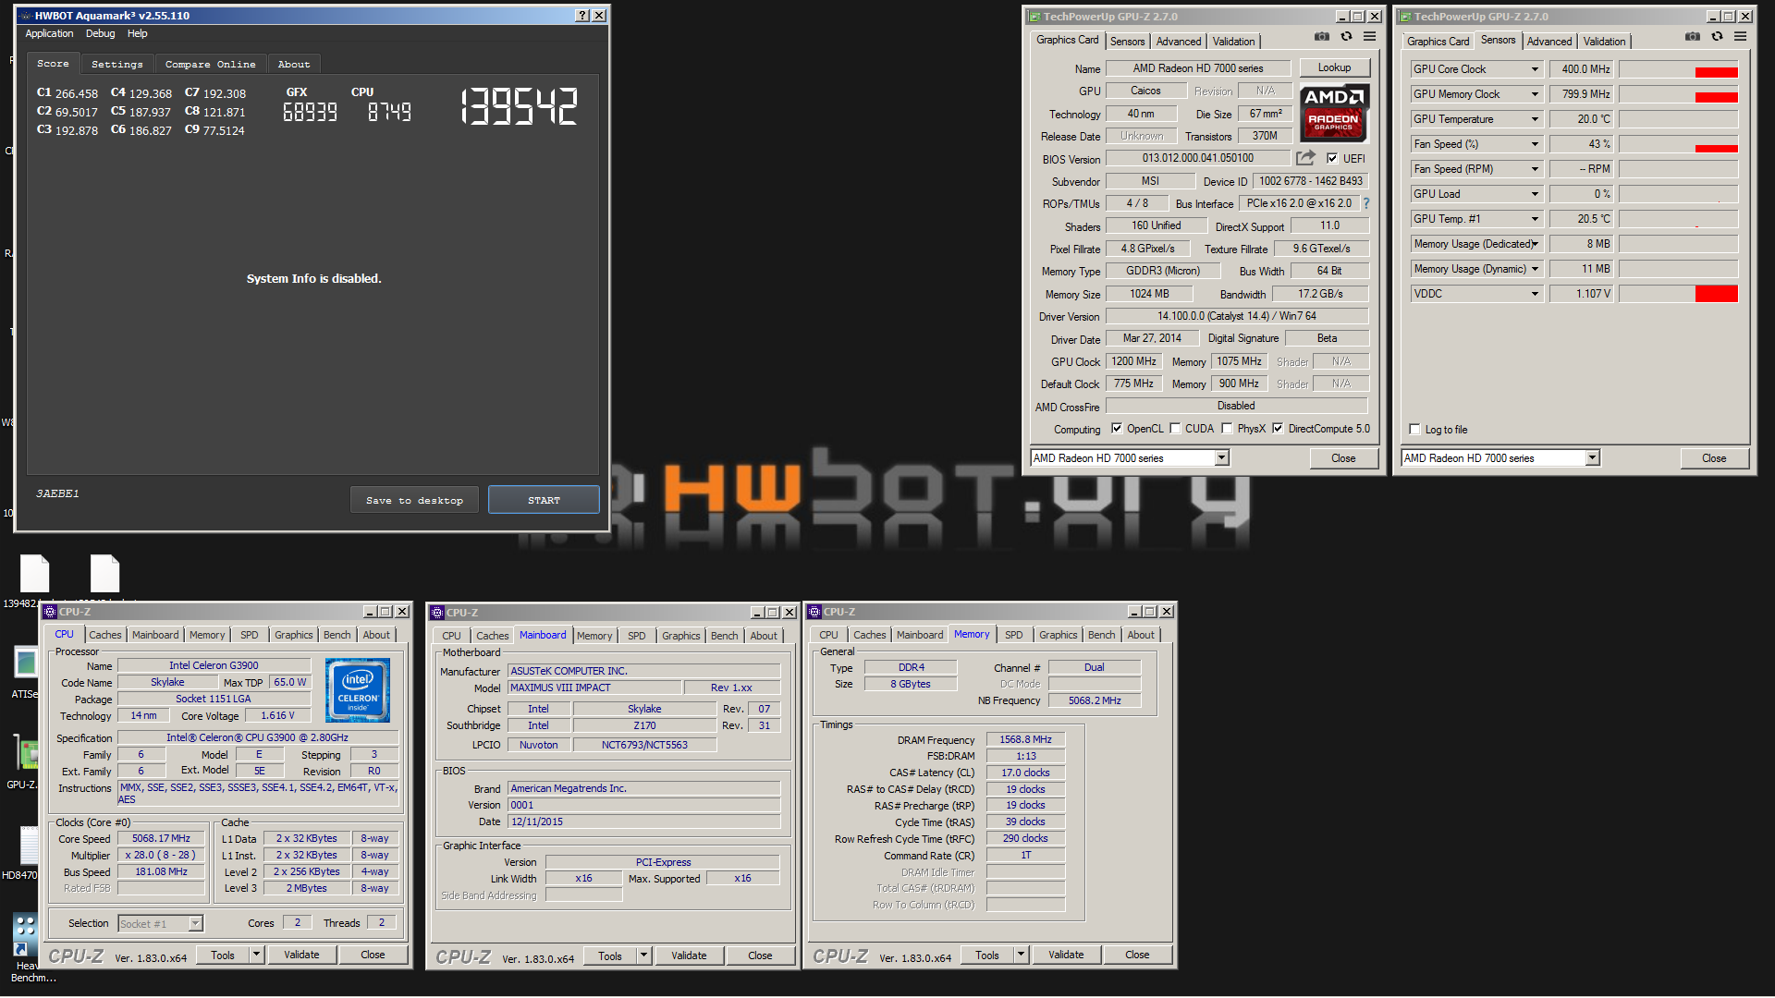Click the screenshot camera icon in the Sensors GPU-Z window
Image resolution: width=1775 pixels, height=998 pixels.
pos(1692,37)
